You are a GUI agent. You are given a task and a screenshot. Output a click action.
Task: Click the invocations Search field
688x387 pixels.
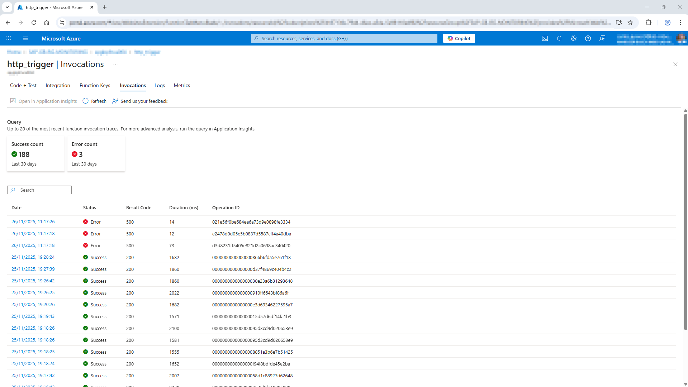39,190
